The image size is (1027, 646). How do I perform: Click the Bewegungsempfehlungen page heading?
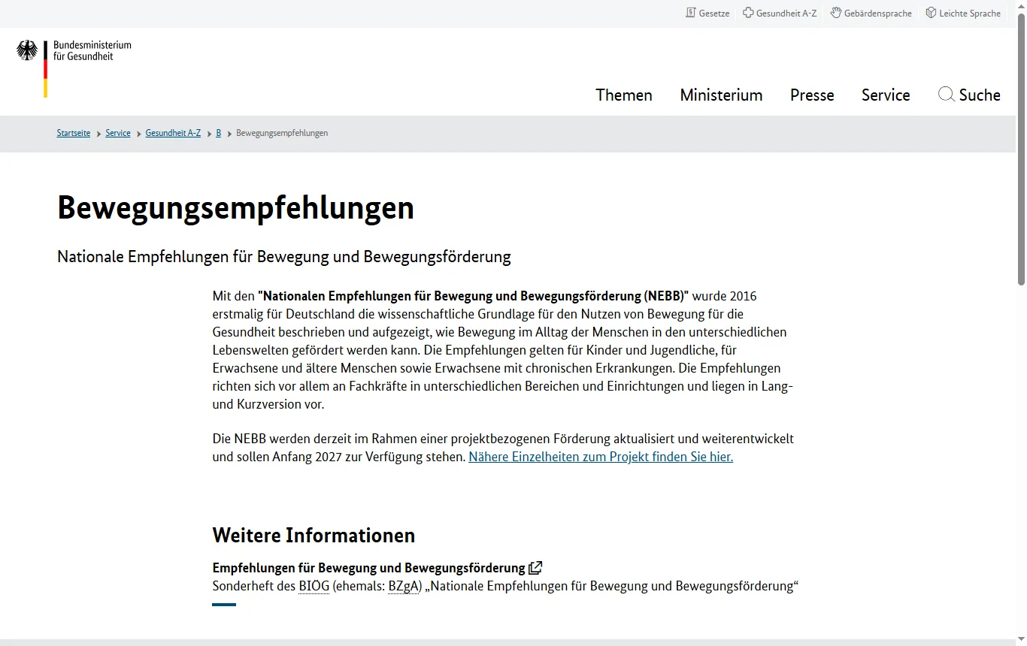point(236,207)
